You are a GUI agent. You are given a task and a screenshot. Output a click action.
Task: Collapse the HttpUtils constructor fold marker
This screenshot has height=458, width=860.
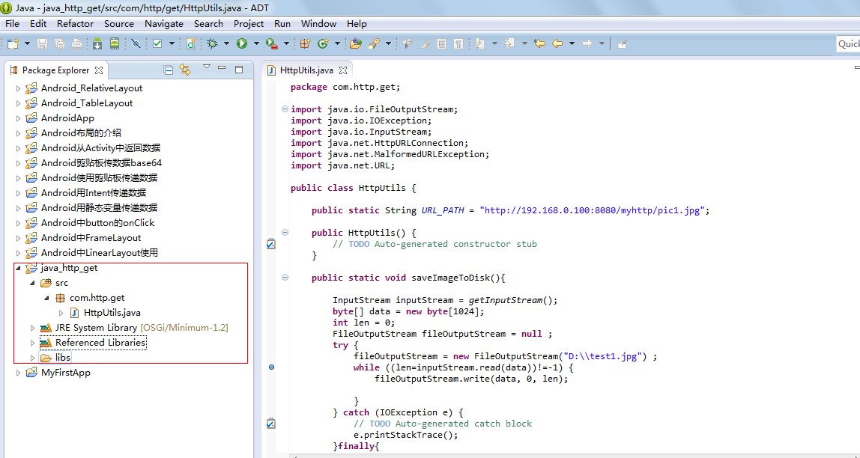point(285,232)
